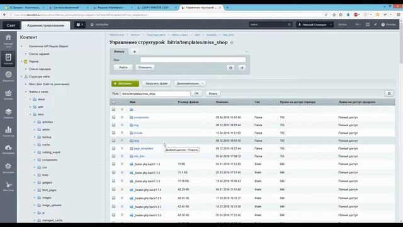The height and width of the screenshot is (227, 403).
Task: Click browser back arrow
Action: click(x=4, y=15)
